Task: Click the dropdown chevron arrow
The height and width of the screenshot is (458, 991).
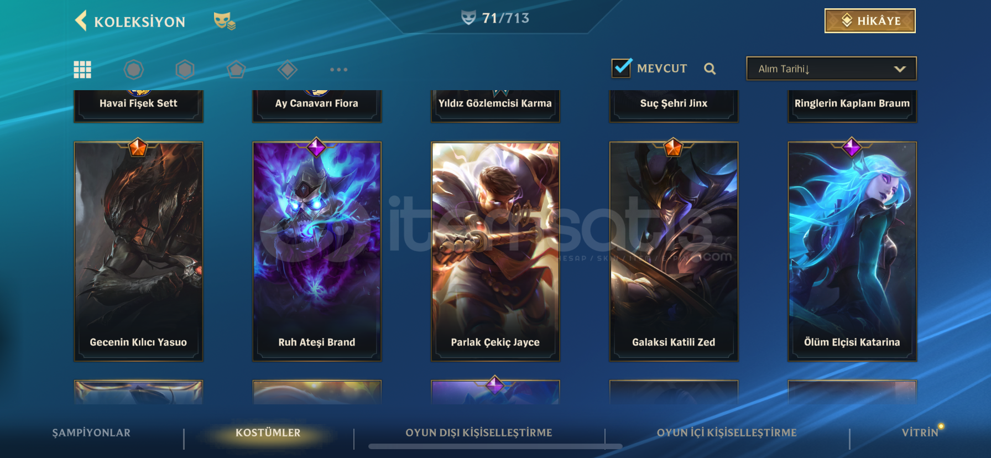Action: pyautogui.click(x=900, y=69)
